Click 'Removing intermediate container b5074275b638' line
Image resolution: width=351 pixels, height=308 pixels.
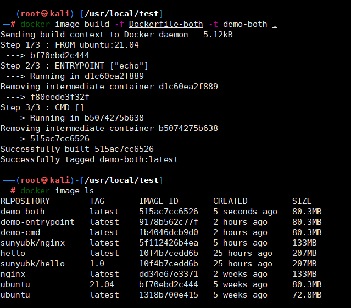pyautogui.click(x=109, y=128)
